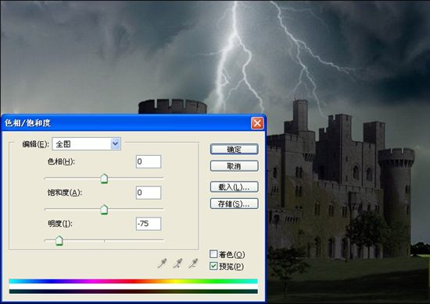
Task: Enable the 着色(O) colorize checkbox
Action: click(213, 254)
